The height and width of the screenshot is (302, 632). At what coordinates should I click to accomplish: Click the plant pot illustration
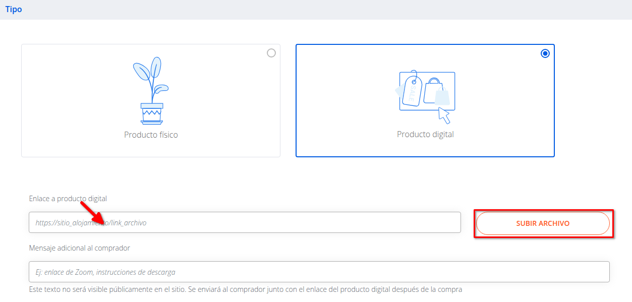tap(152, 113)
